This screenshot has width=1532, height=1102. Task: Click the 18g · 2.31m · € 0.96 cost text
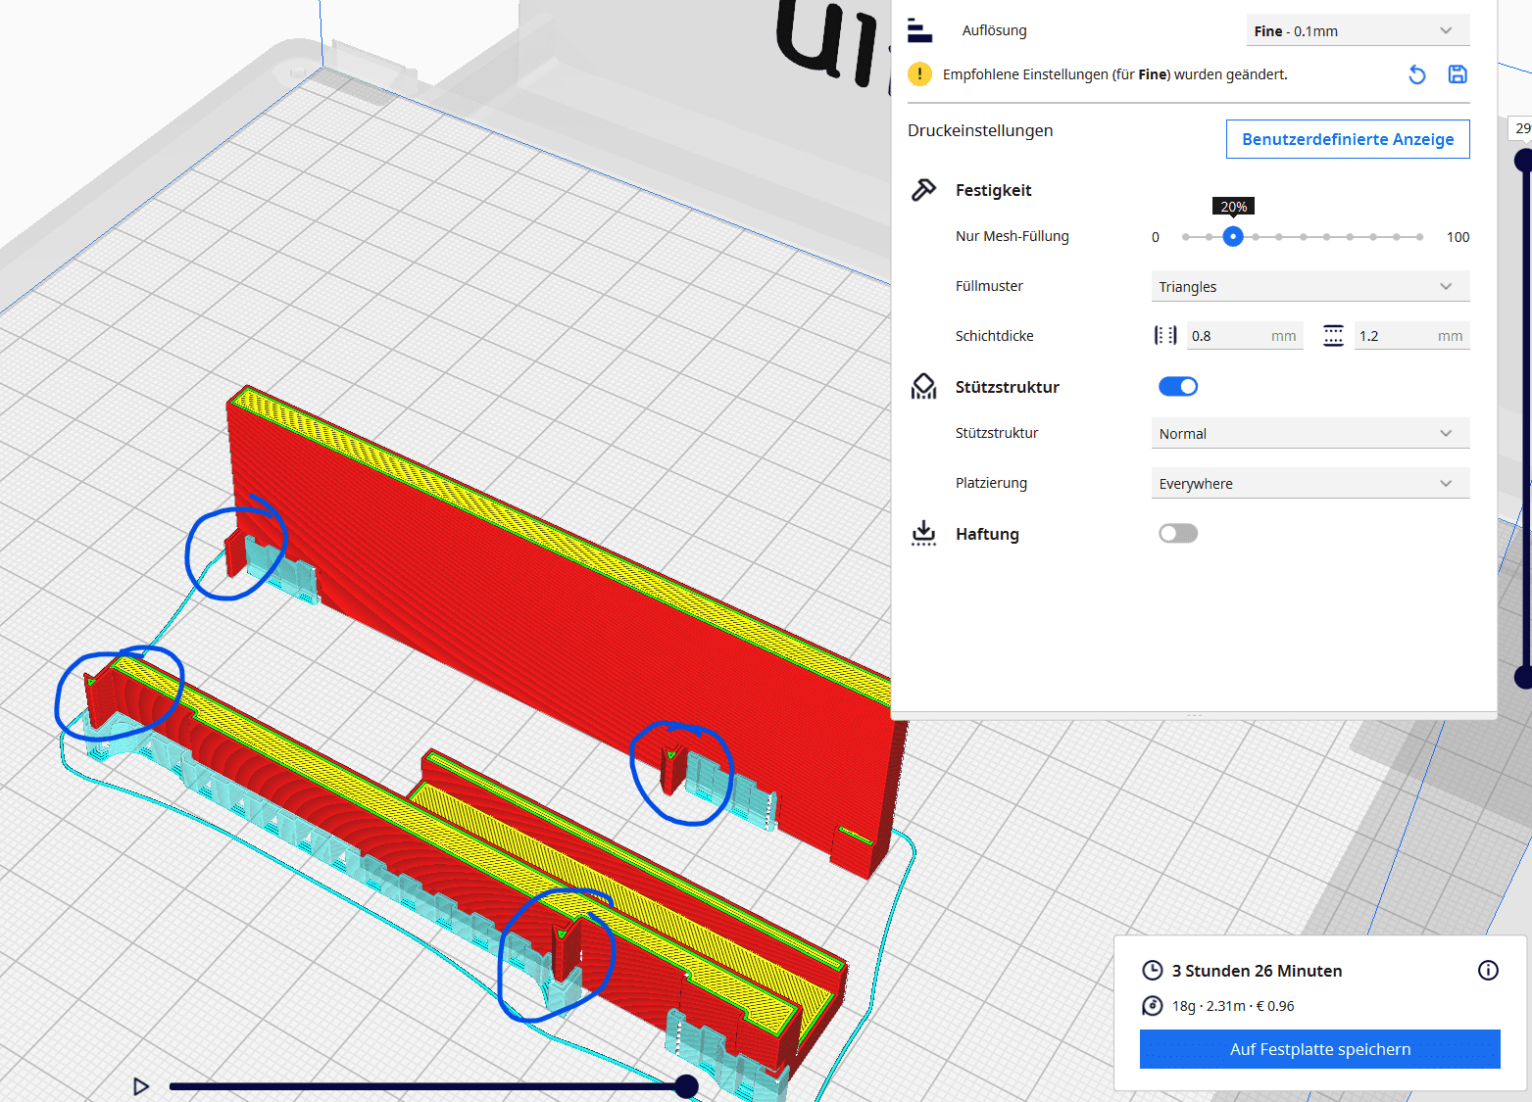pyautogui.click(x=1233, y=1006)
